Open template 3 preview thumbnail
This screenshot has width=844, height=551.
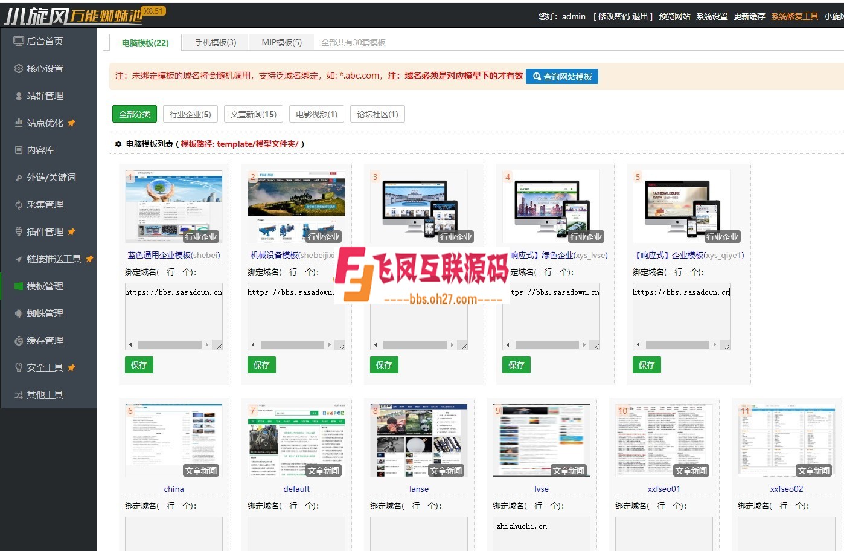pyautogui.click(x=419, y=207)
